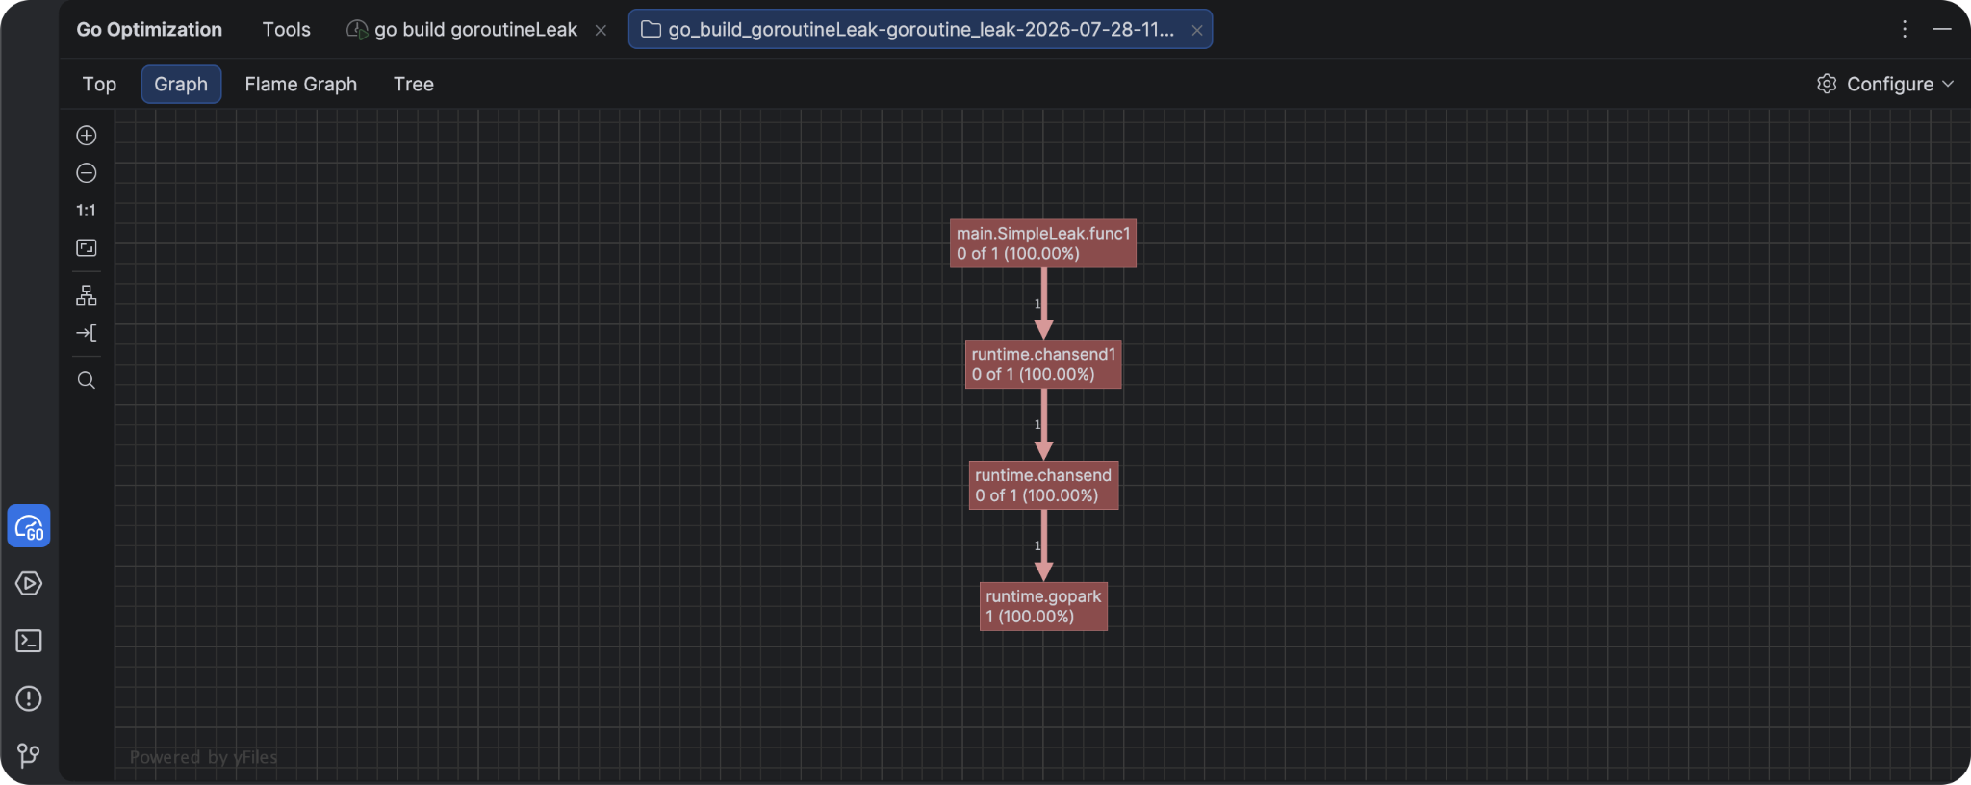Screen dimensions: 1971x785
Task: Zoom out of the graph with minus icon
Action: 87,173
